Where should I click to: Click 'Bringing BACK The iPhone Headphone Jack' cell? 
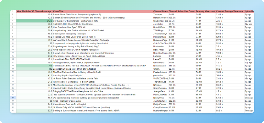[x=103, y=91]
